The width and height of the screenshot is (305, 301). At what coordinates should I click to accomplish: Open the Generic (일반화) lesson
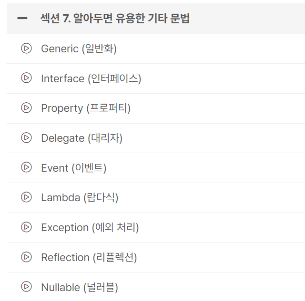point(79,49)
